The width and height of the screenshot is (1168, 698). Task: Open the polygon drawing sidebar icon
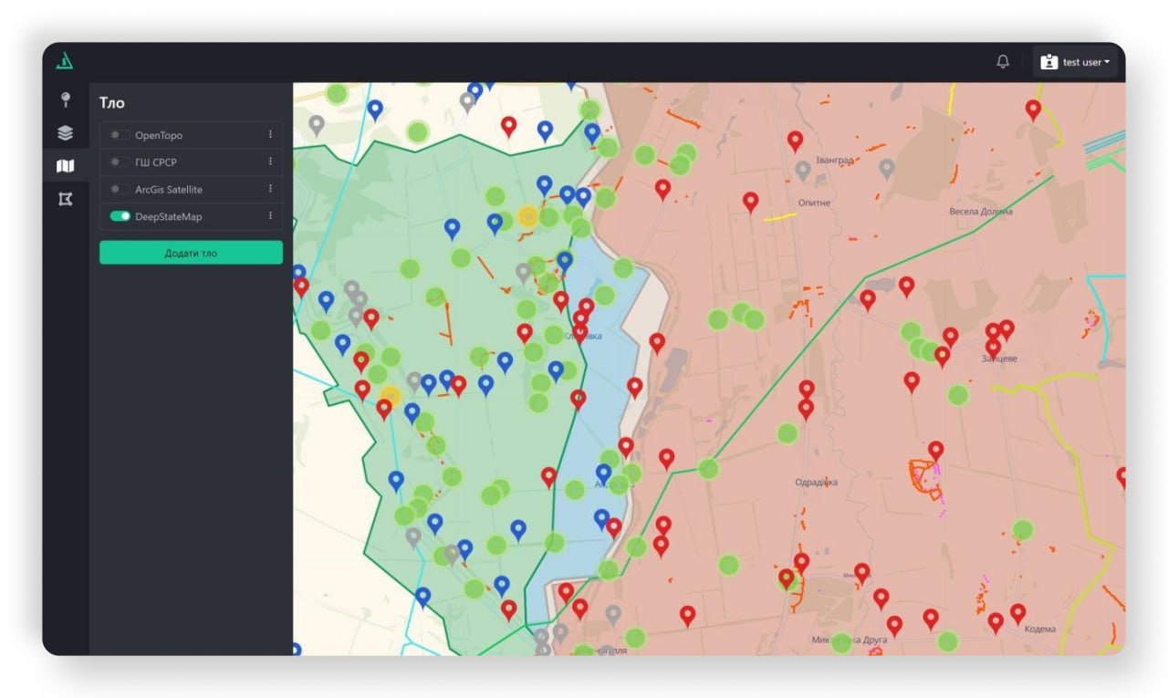65,199
